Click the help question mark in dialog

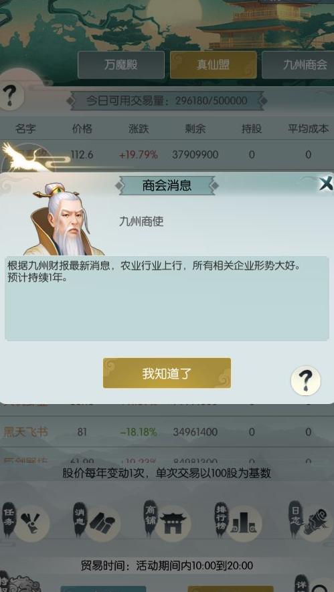pyautogui.click(x=306, y=381)
